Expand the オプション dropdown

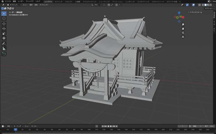point(210,8)
